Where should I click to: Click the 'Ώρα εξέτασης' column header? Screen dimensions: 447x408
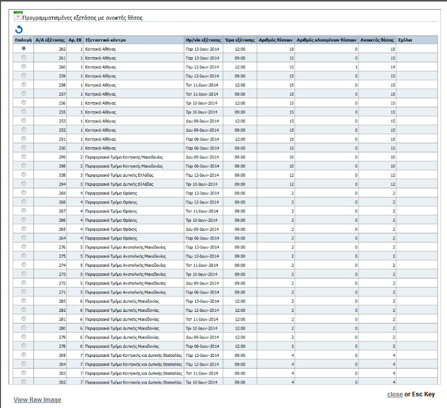point(240,40)
